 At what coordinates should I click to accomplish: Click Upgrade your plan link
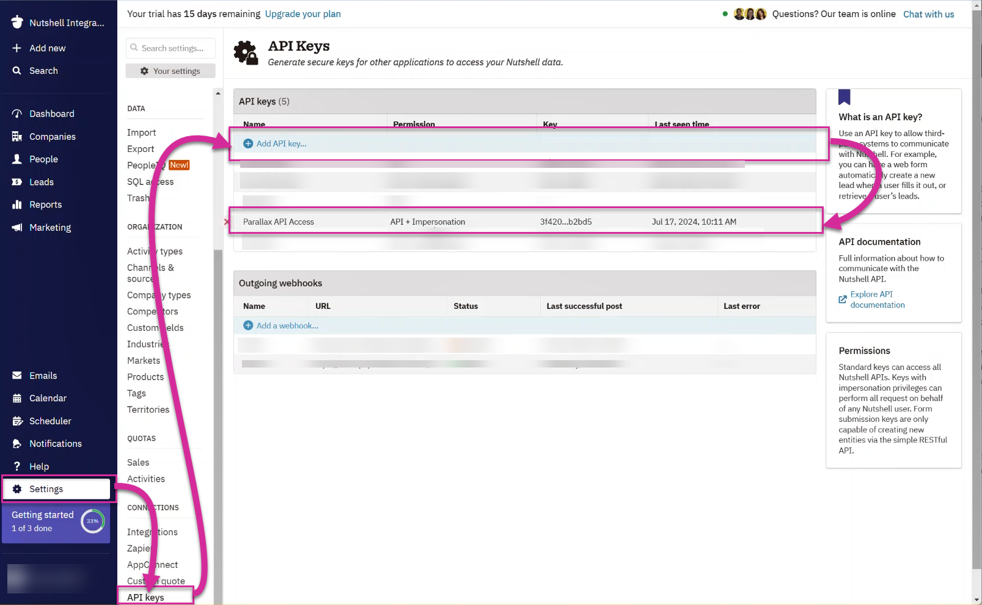[303, 13]
